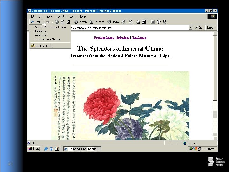Launch Outlook Express quick launch icon

[51, 149]
